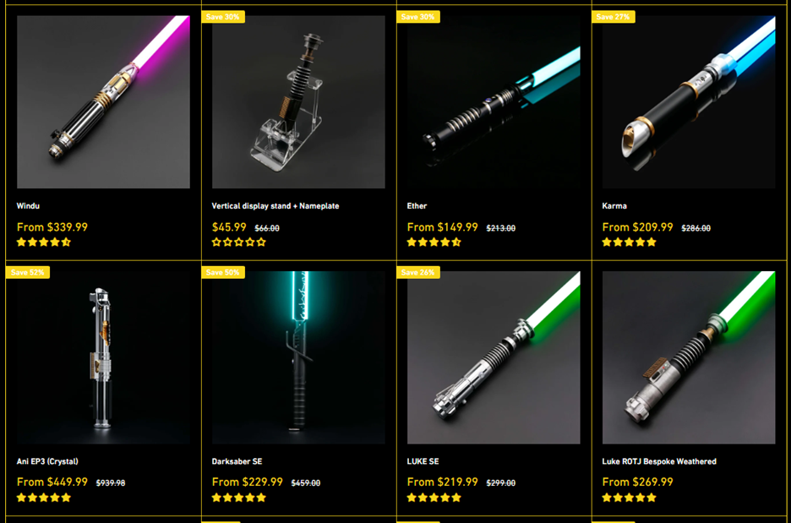Open Luke ROTJ Bespoke Weathered product image
Viewport: 791px width, 523px height.
click(689, 357)
